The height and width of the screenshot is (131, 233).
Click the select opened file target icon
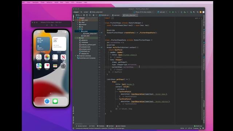(x=84, y=15)
